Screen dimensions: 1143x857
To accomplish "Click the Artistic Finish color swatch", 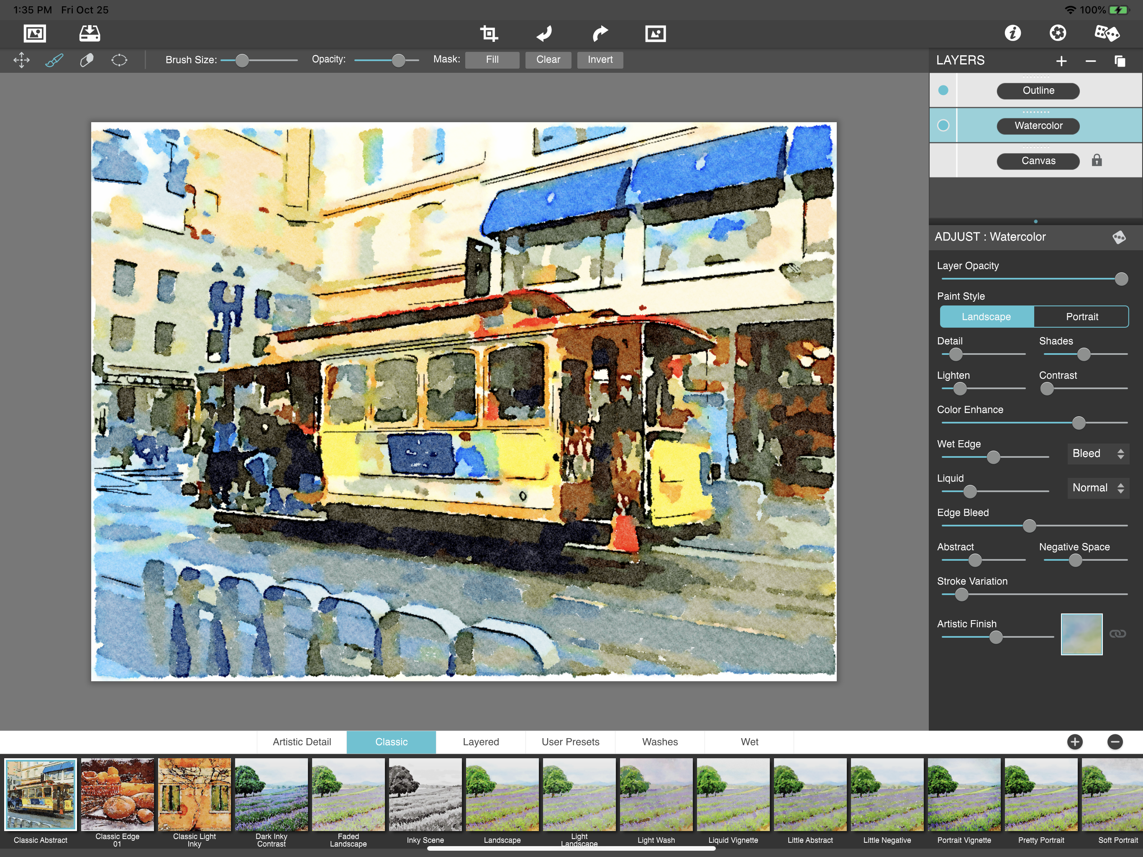I will (1081, 634).
